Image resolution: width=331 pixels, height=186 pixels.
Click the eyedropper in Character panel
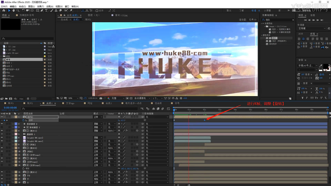(321, 66)
